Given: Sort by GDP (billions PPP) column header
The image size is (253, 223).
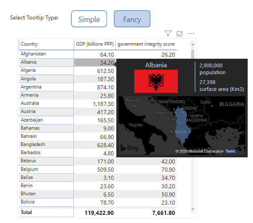Looking at the screenshot, I should (x=95, y=44).
